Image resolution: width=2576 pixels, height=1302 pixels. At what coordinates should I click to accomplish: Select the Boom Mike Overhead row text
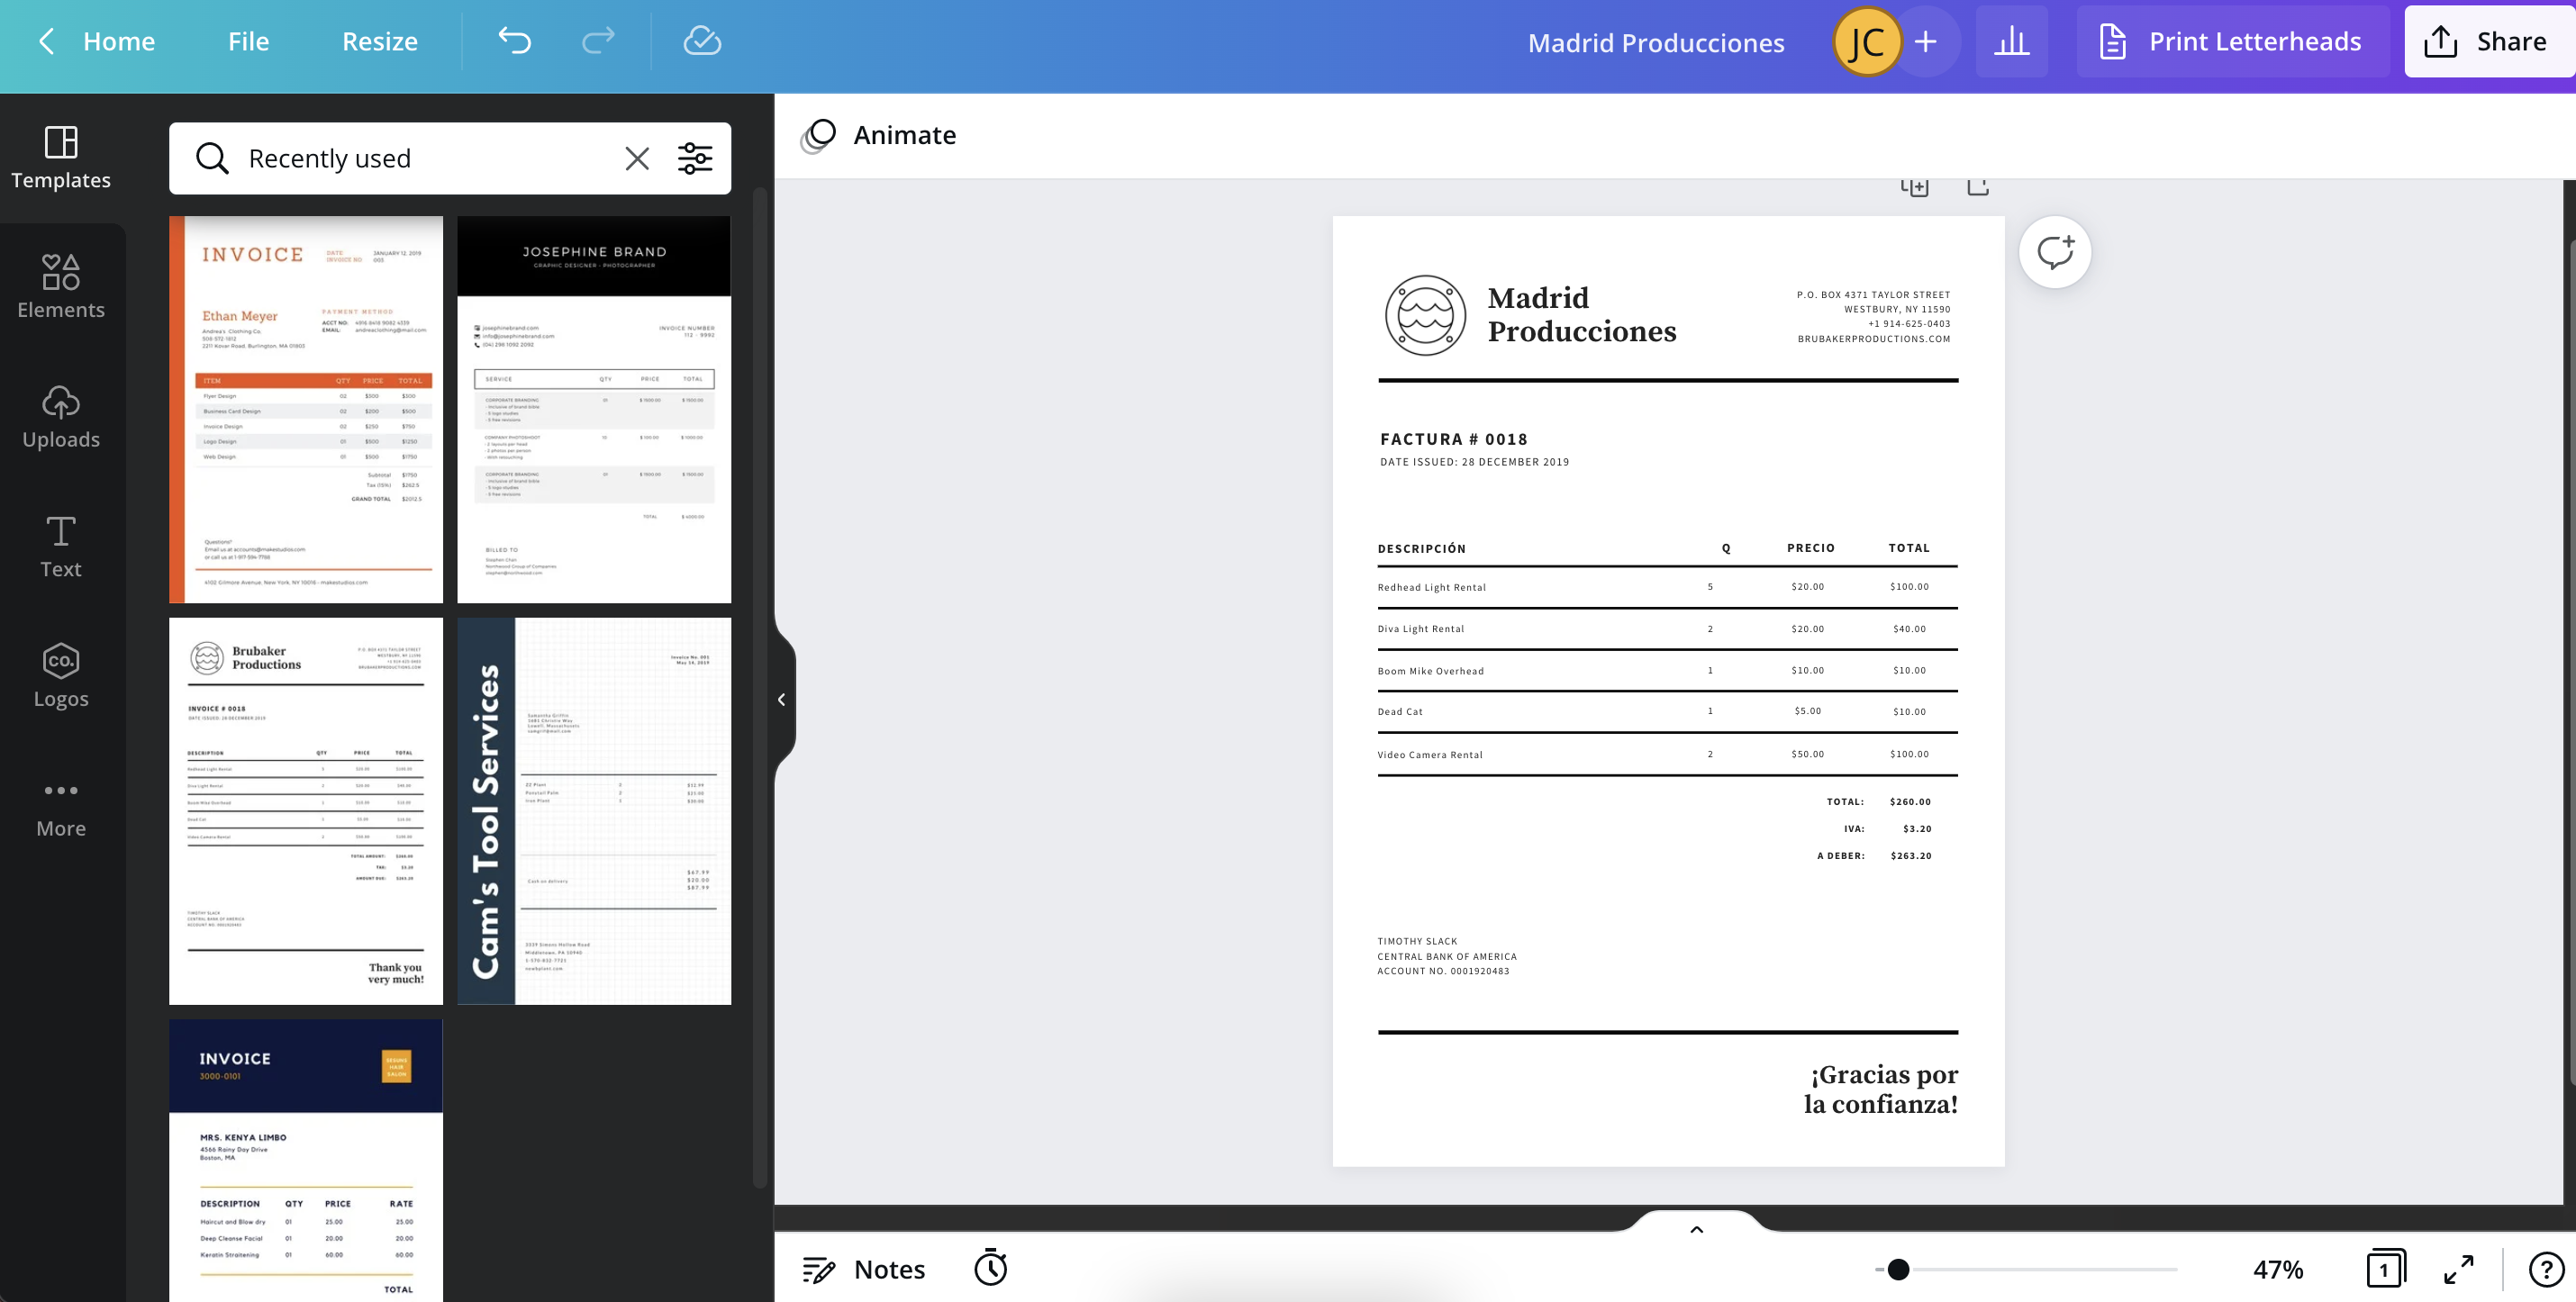tap(1431, 671)
